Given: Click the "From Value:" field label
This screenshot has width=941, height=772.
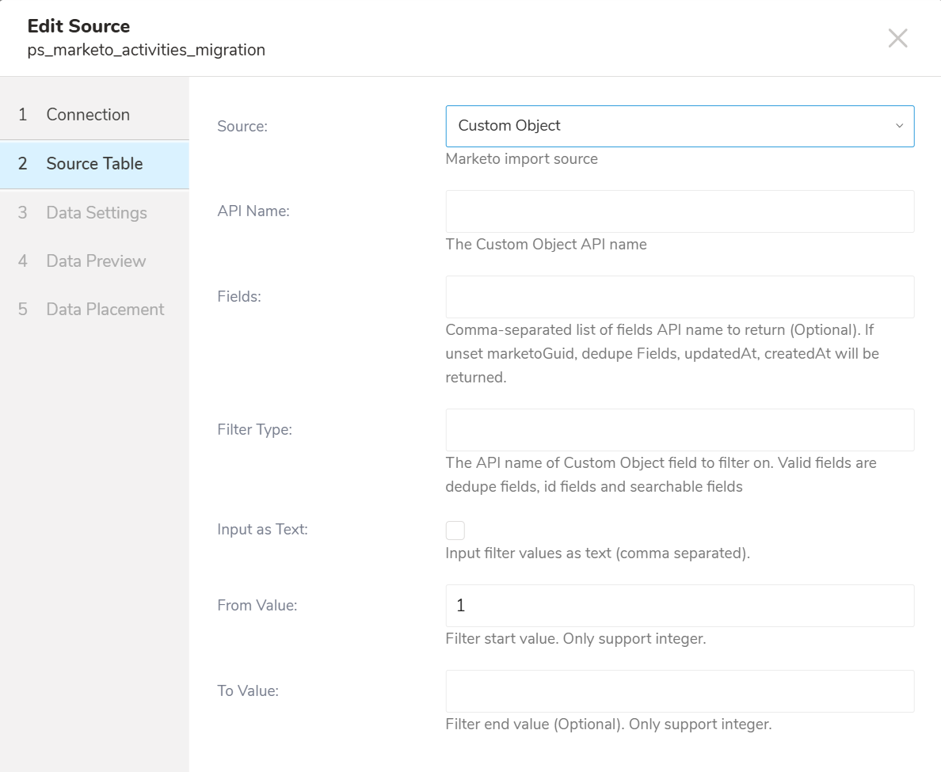Looking at the screenshot, I should pyautogui.click(x=257, y=606).
